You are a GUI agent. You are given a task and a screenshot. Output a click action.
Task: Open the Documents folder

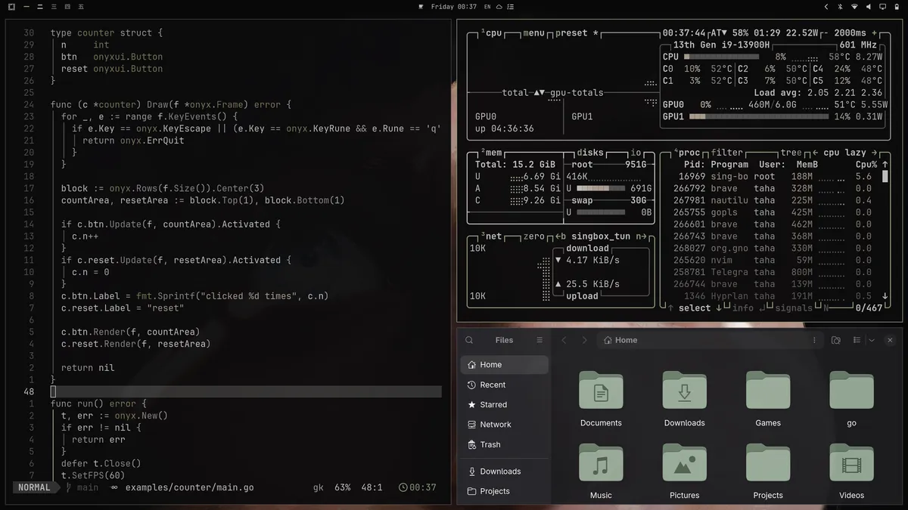click(601, 399)
